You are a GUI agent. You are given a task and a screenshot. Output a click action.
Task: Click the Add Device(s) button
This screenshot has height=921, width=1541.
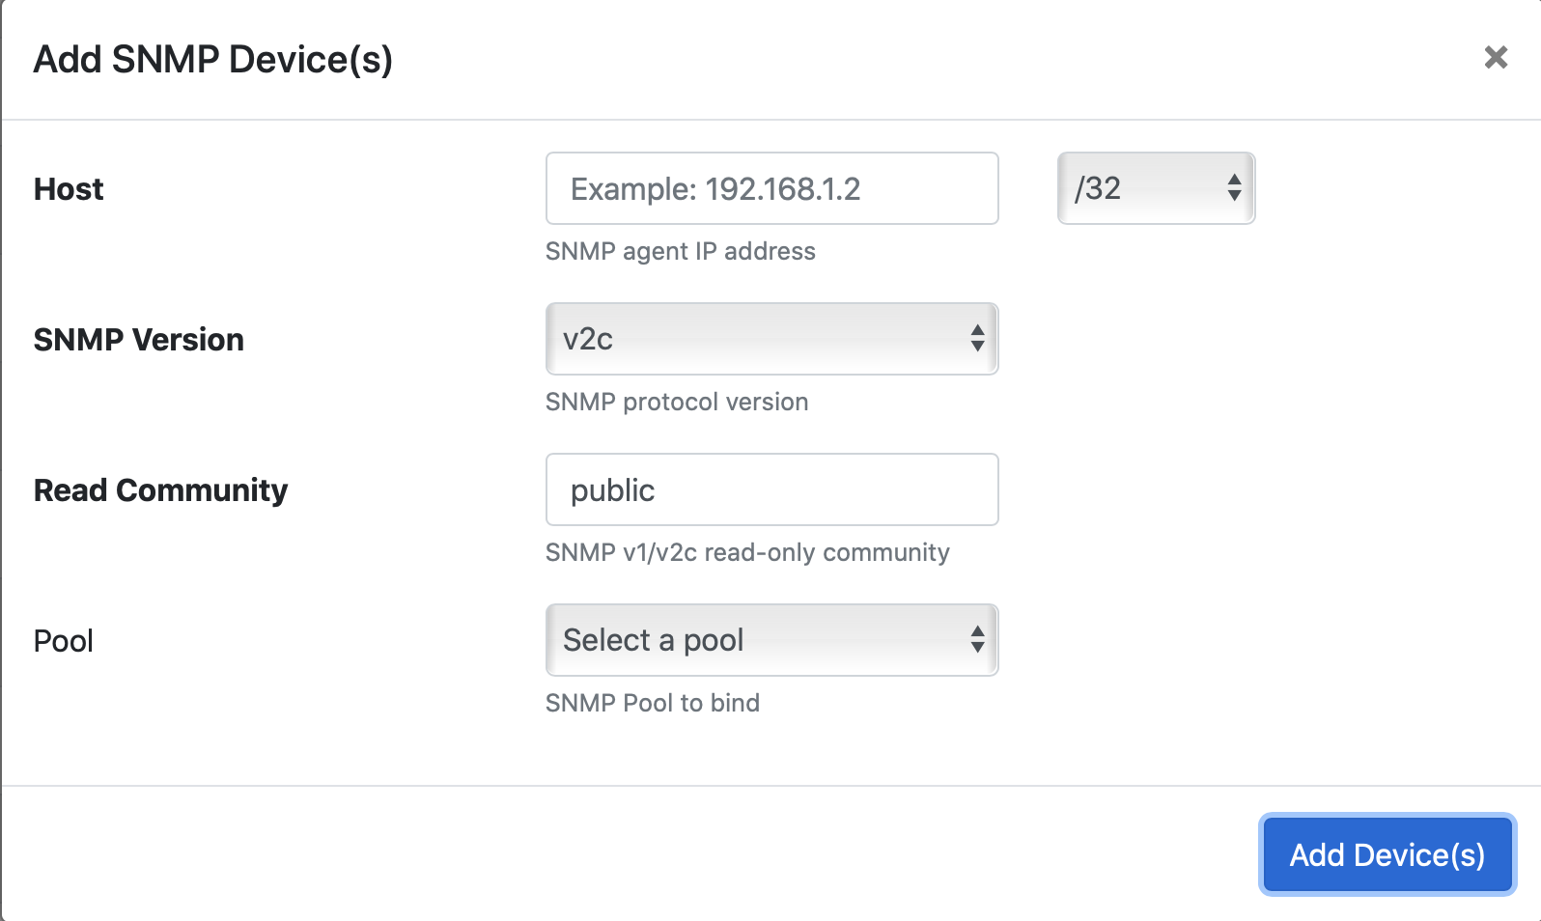pos(1387,854)
